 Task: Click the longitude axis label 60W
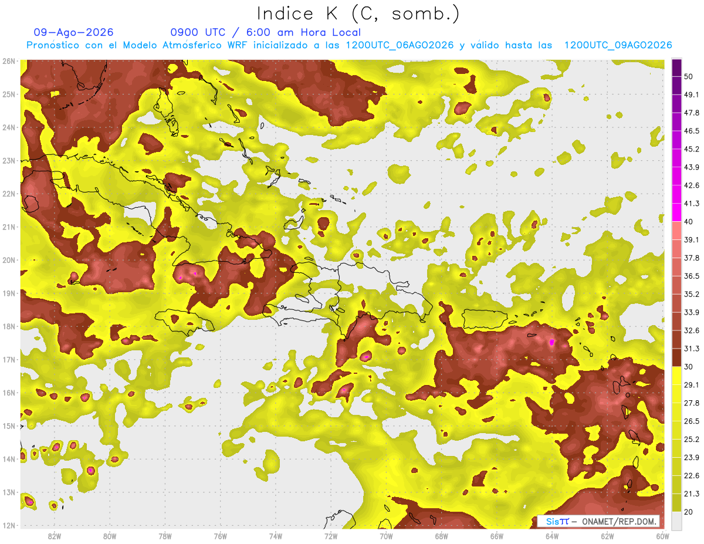(x=663, y=536)
